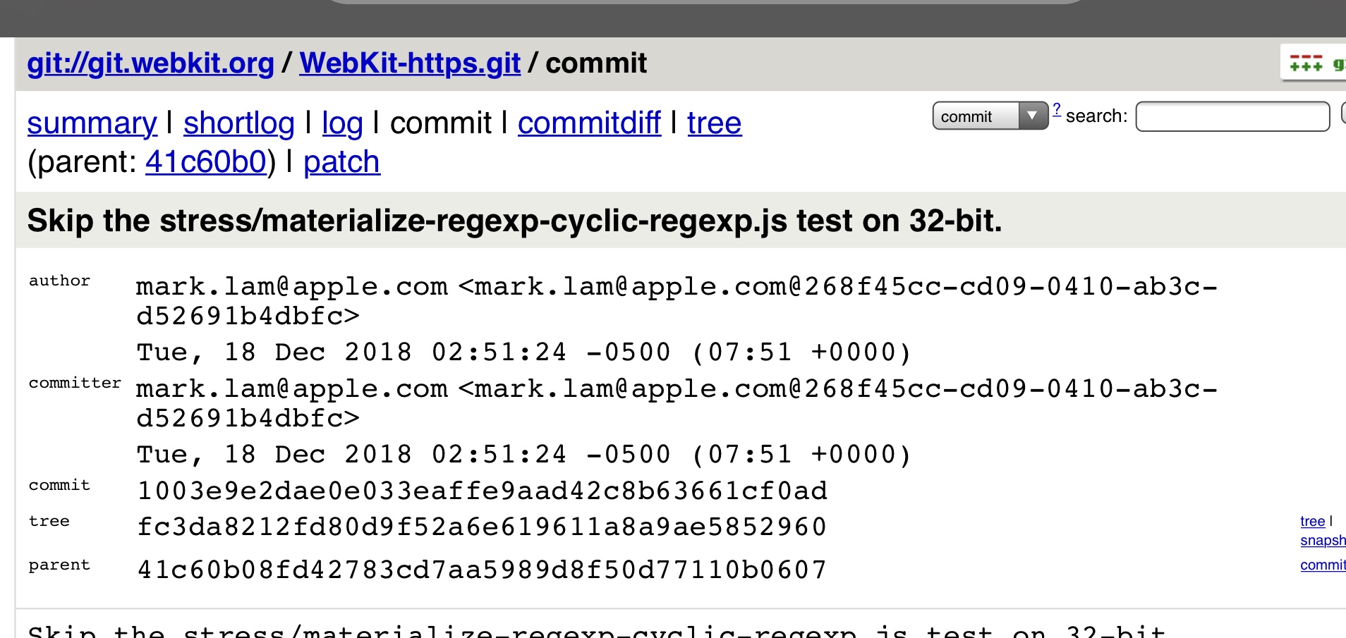Click commit title Skip the stress test
Screen dimensions: 1346x638
(514, 221)
